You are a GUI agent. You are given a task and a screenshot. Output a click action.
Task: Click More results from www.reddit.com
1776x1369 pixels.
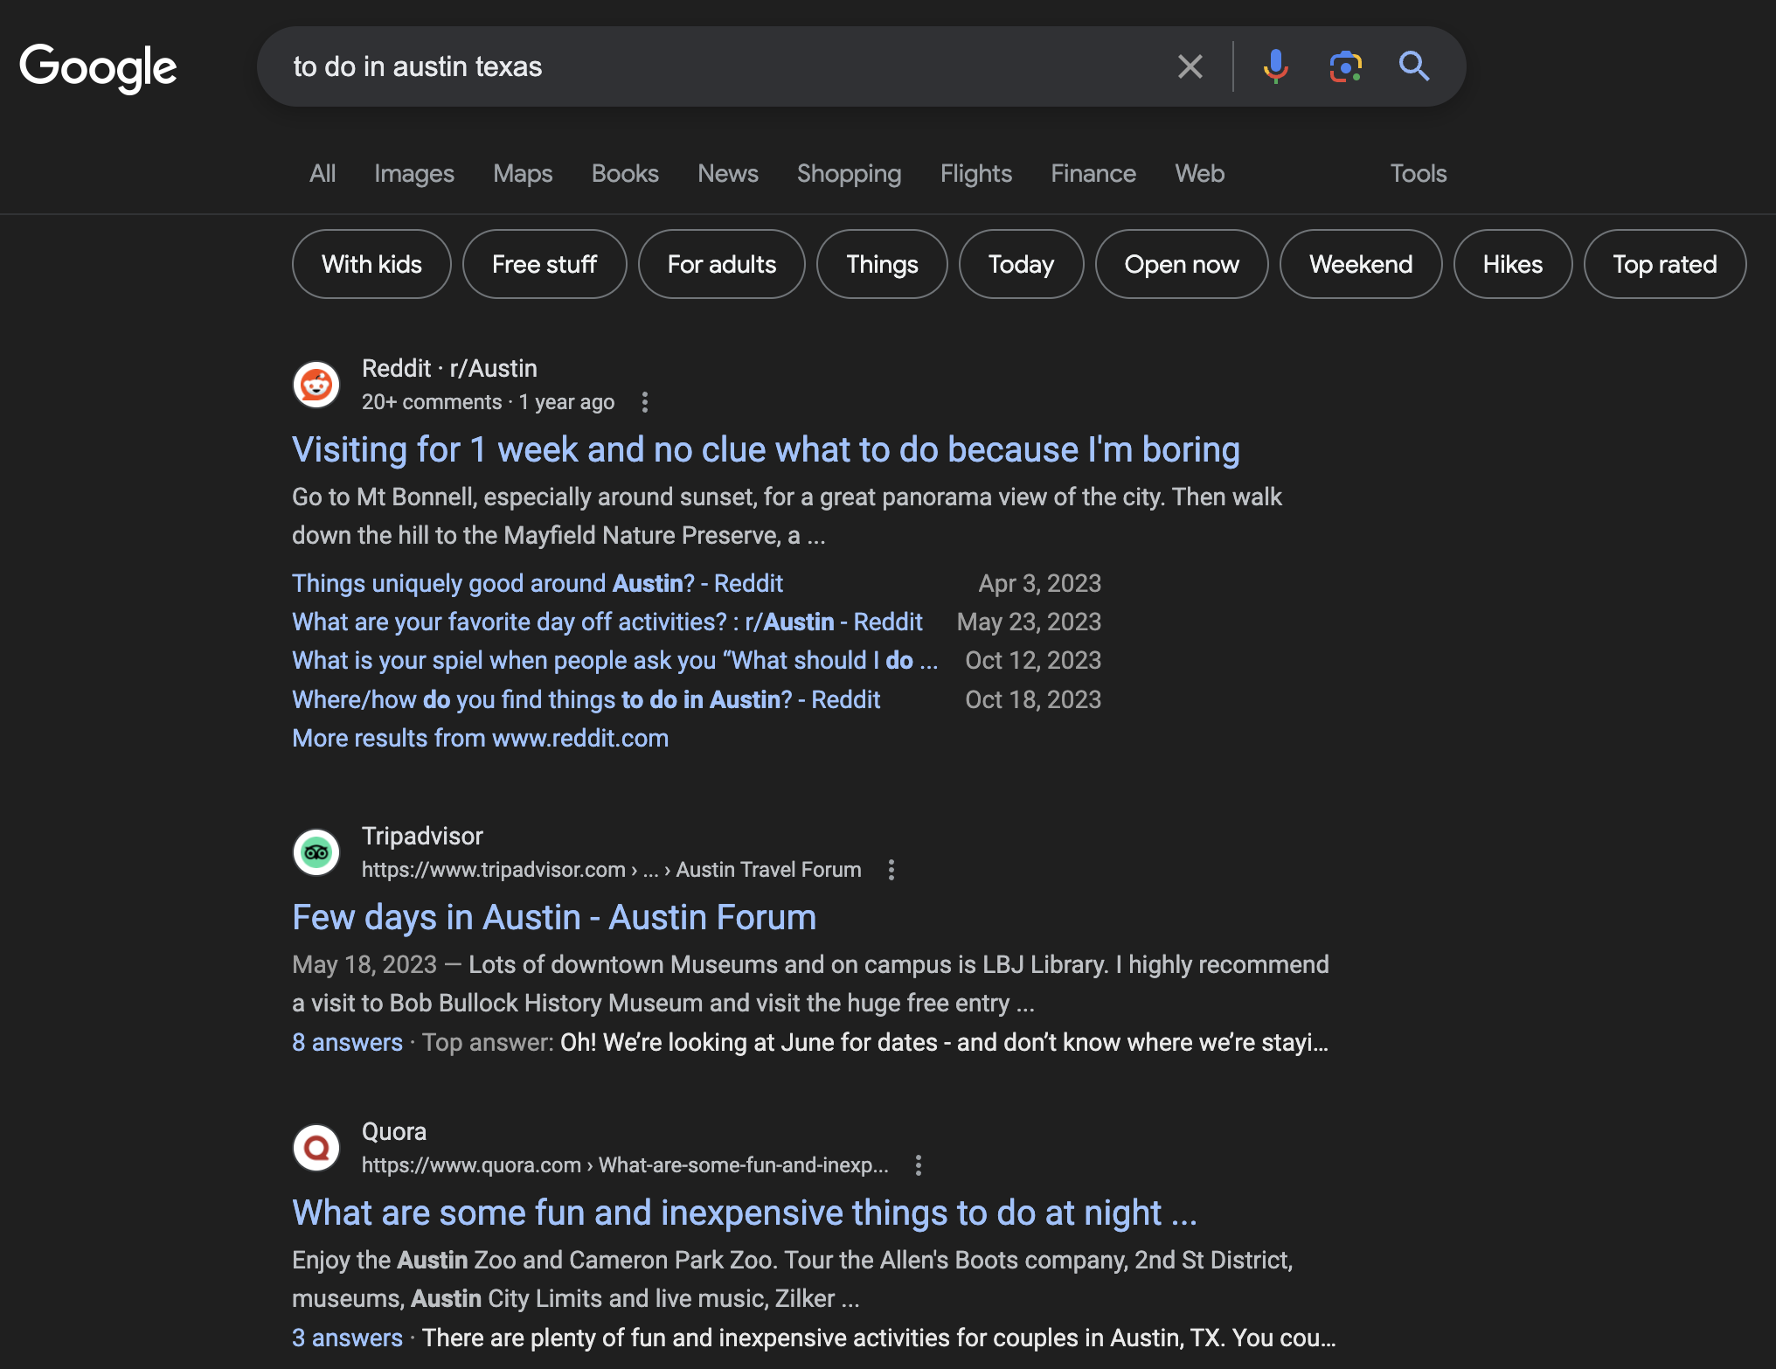(x=480, y=738)
